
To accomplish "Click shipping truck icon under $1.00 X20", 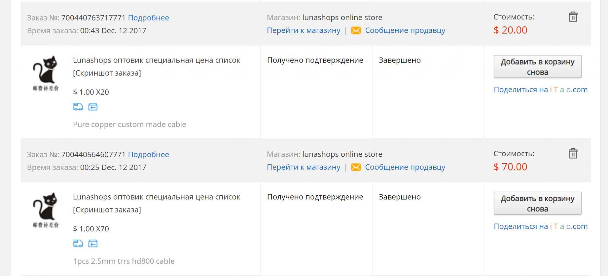I will [x=78, y=107].
